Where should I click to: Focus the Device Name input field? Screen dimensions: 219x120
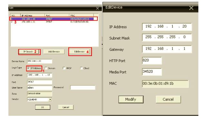pyautogui.click(x=40, y=61)
